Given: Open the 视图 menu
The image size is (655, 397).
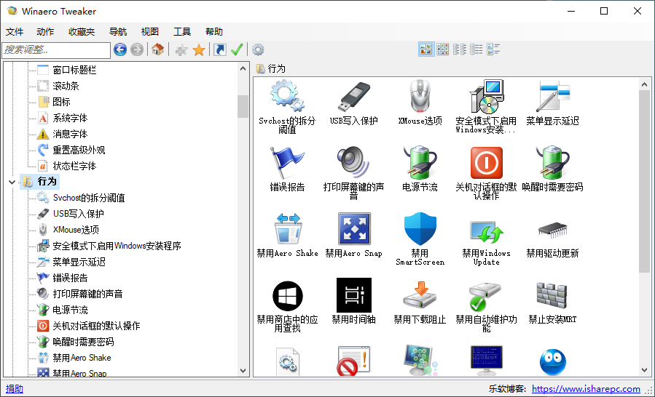Looking at the screenshot, I should (150, 32).
